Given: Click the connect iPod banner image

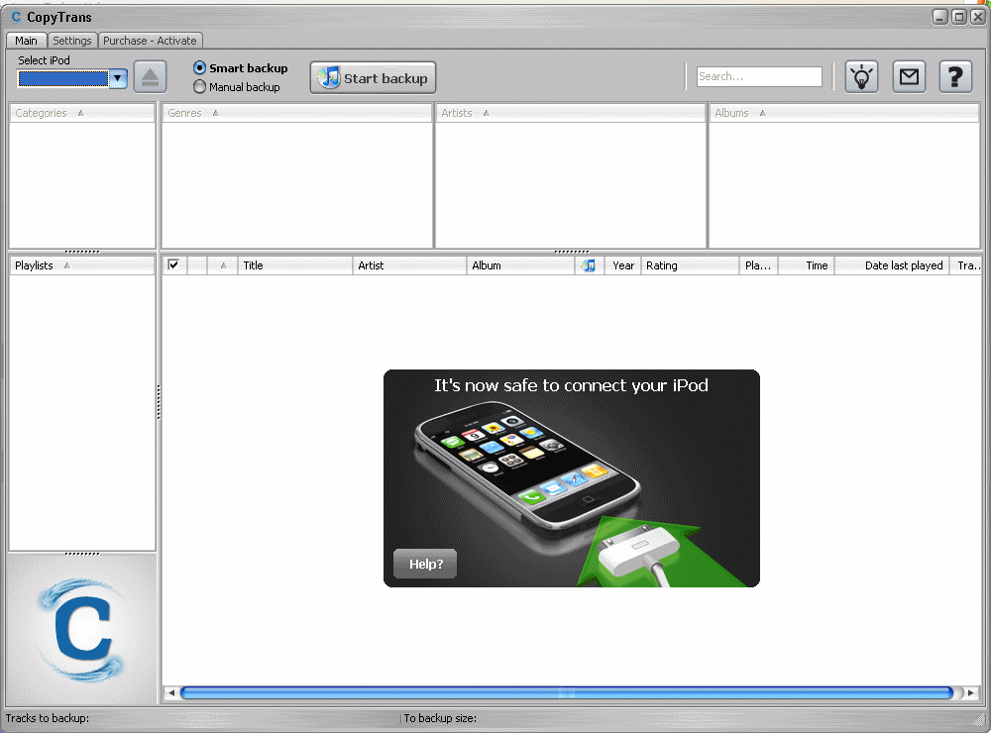Looking at the screenshot, I should (x=572, y=478).
